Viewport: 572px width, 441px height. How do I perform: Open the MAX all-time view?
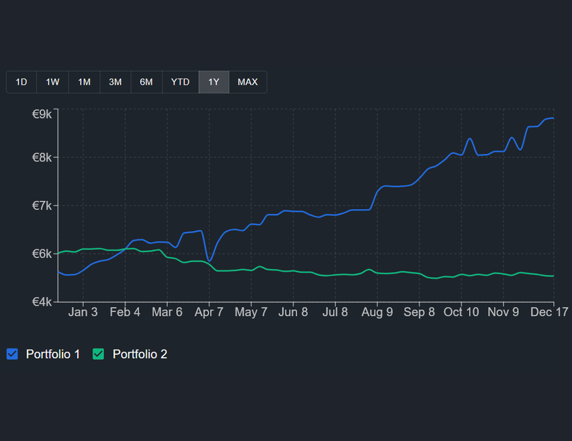pos(248,81)
